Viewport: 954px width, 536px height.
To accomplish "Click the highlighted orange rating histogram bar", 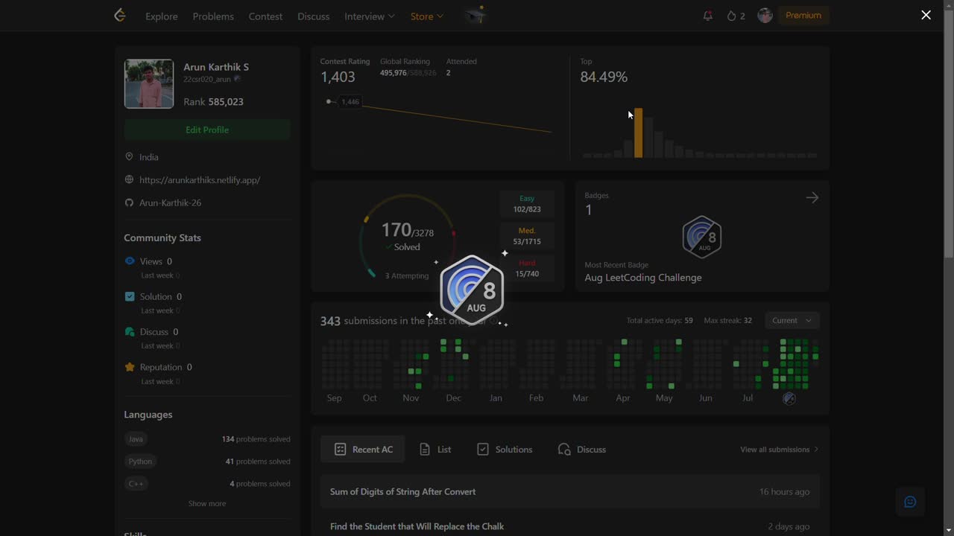I will pos(638,134).
